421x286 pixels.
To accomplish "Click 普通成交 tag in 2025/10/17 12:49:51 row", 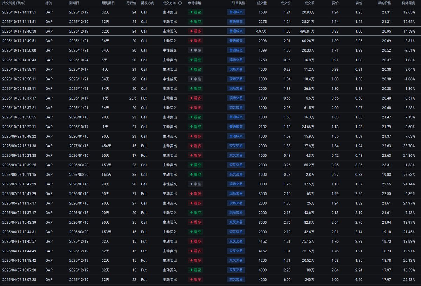I will point(236,41).
